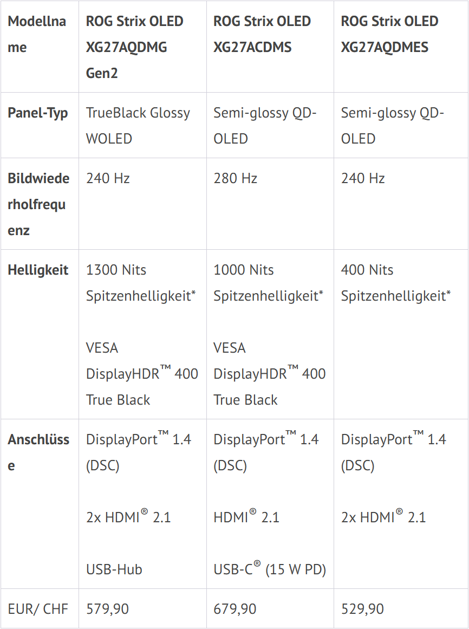
Task: Select the 400 Nits Spitzenhelligkeit text
Action: [395, 283]
